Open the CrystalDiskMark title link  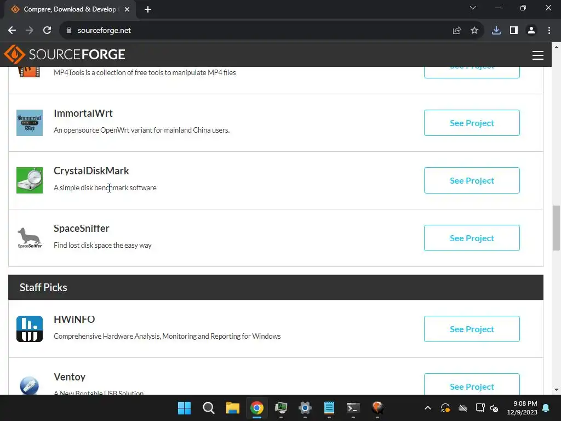click(91, 171)
